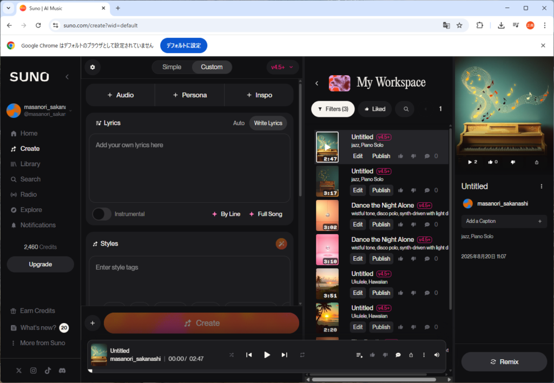Image resolution: width=554 pixels, height=383 pixels.
Task: Switch to the Simple tab
Action: (x=172, y=67)
